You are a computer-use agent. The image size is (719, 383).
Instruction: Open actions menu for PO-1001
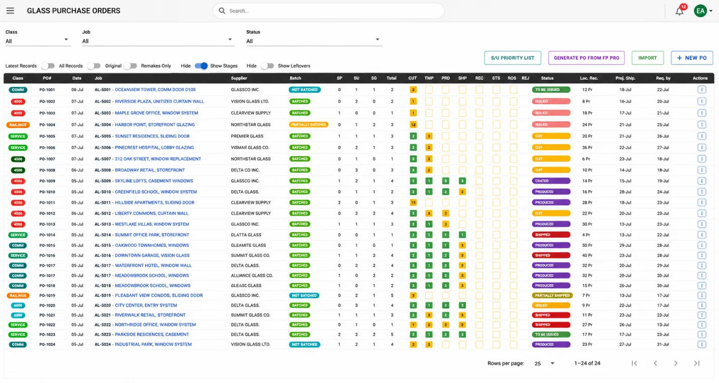click(701, 90)
